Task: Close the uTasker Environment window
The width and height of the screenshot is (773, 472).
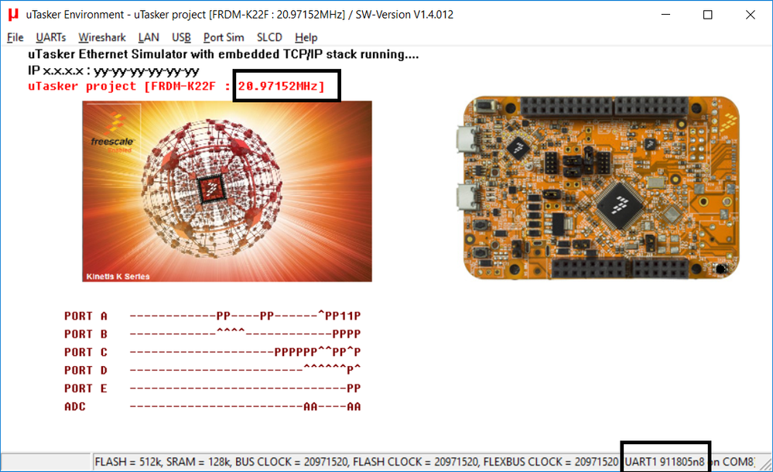Action: (750, 15)
